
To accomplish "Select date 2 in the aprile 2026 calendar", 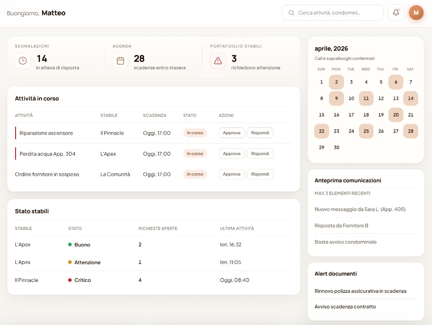I will [x=336, y=82].
